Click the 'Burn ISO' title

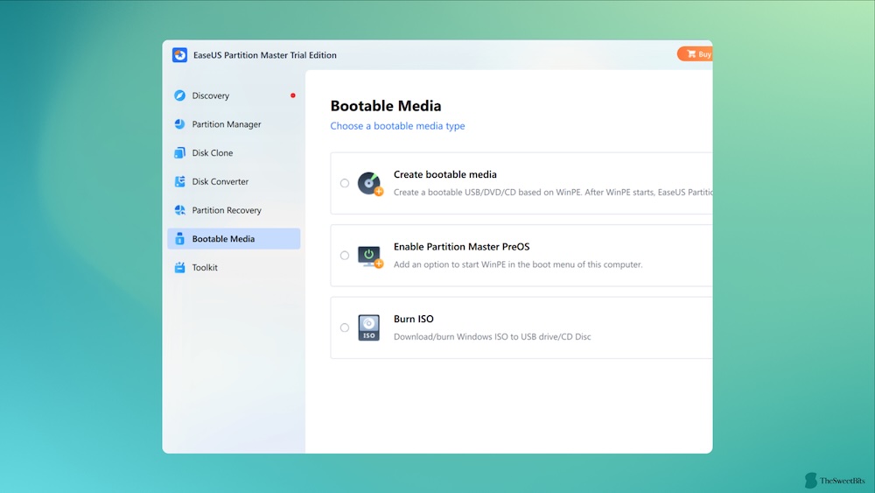(x=414, y=319)
